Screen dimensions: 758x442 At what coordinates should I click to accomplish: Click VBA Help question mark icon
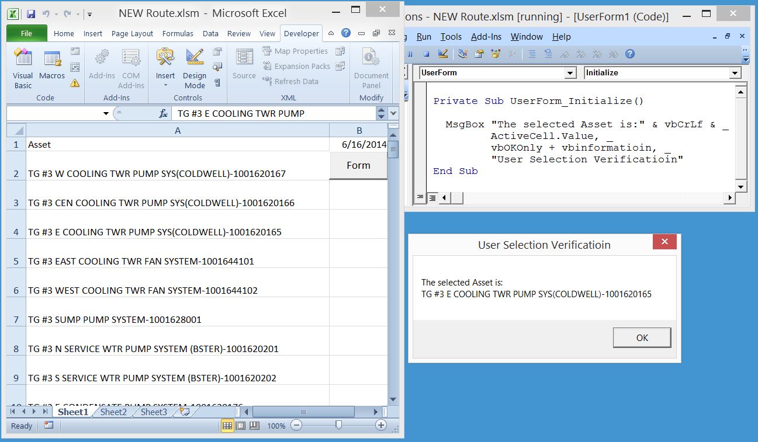(629, 54)
